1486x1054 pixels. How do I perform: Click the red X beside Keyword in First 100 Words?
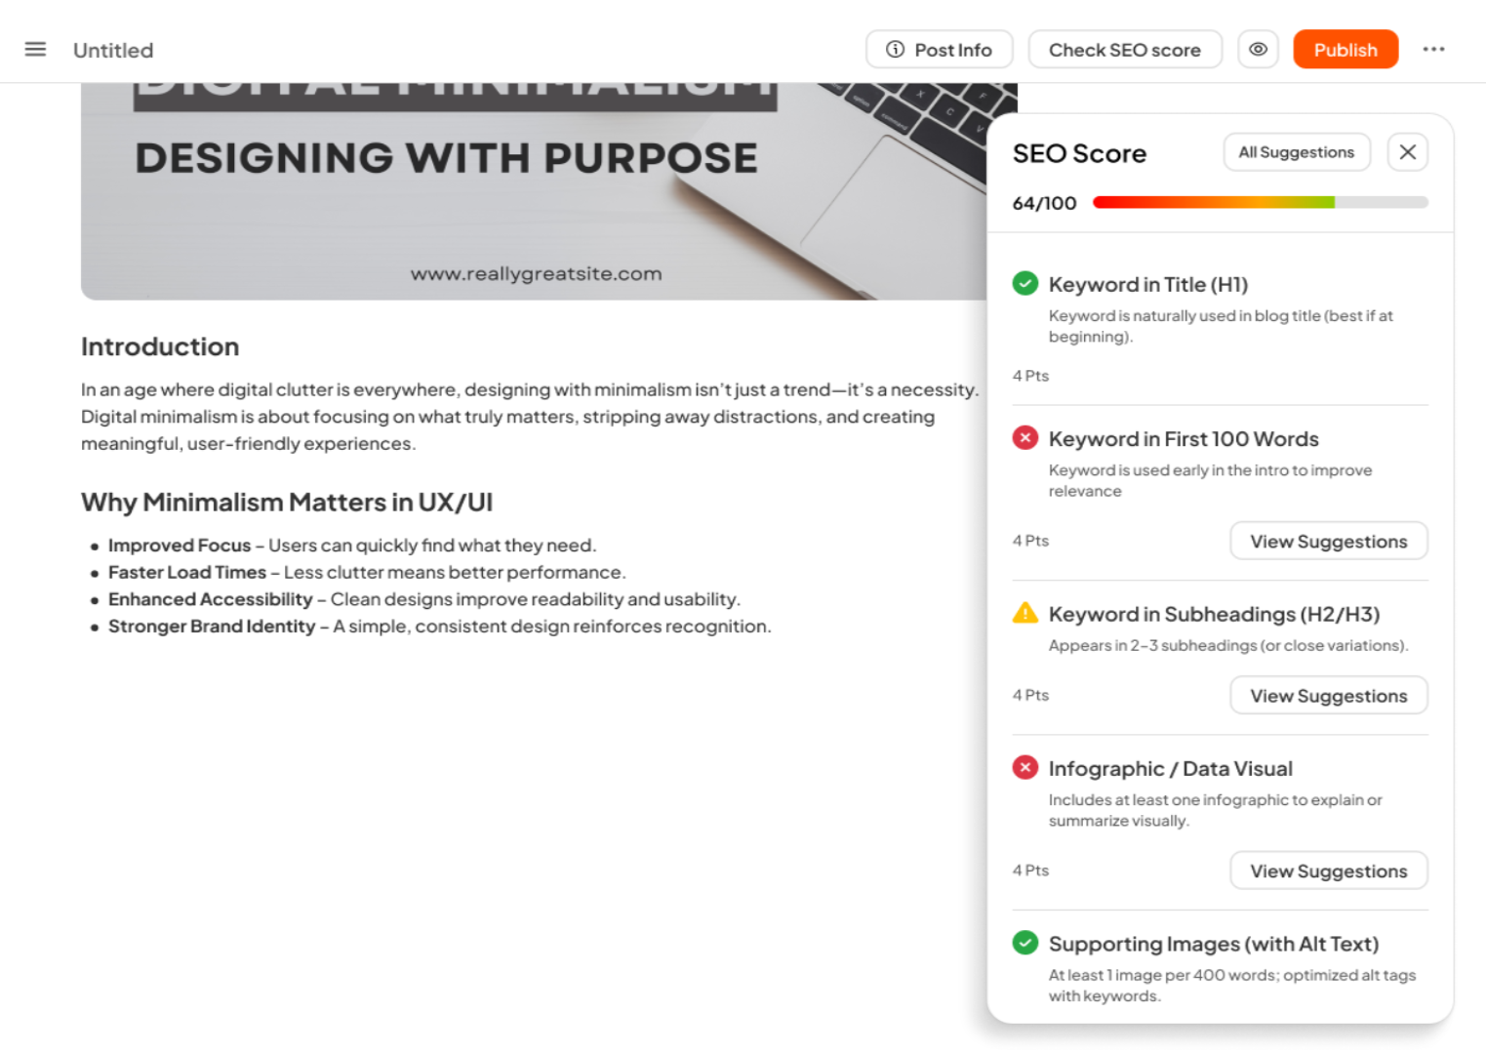(x=1024, y=438)
